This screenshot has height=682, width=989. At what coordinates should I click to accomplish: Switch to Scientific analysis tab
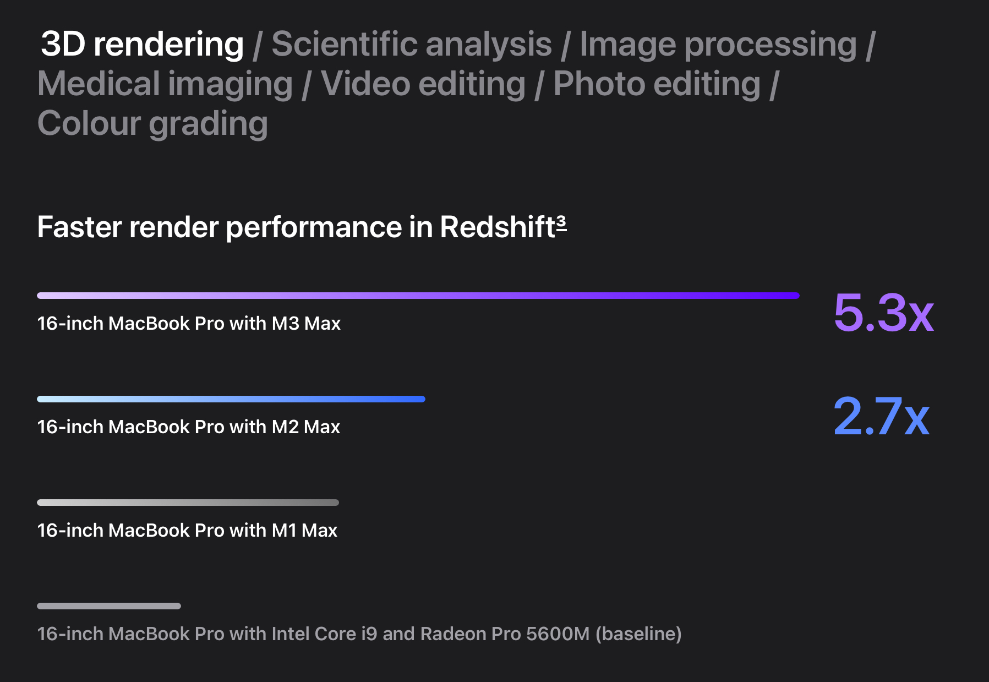tap(411, 44)
